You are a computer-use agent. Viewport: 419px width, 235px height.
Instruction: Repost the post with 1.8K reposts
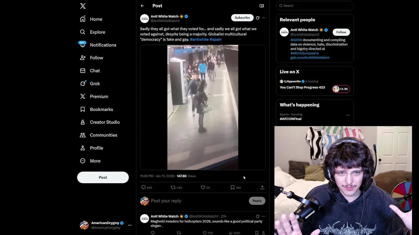(176, 187)
